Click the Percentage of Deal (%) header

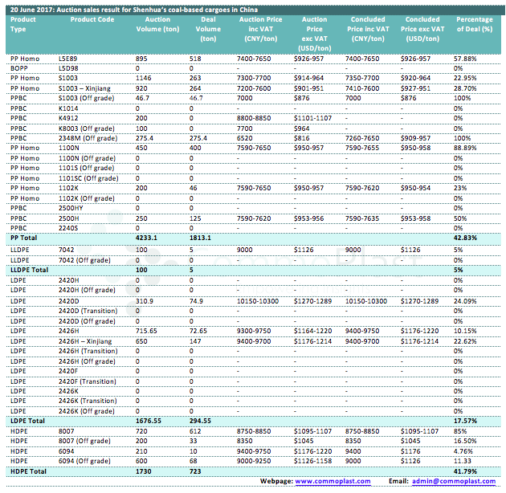[474, 23]
